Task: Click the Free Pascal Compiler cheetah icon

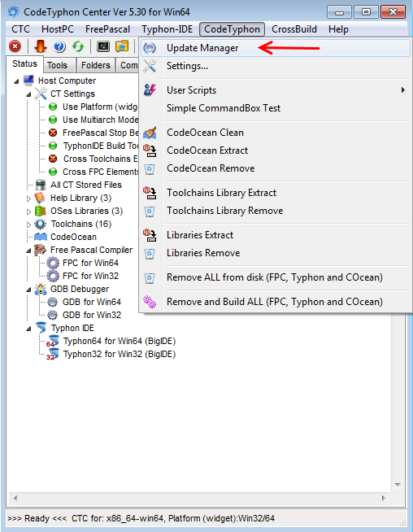Action: (41, 250)
